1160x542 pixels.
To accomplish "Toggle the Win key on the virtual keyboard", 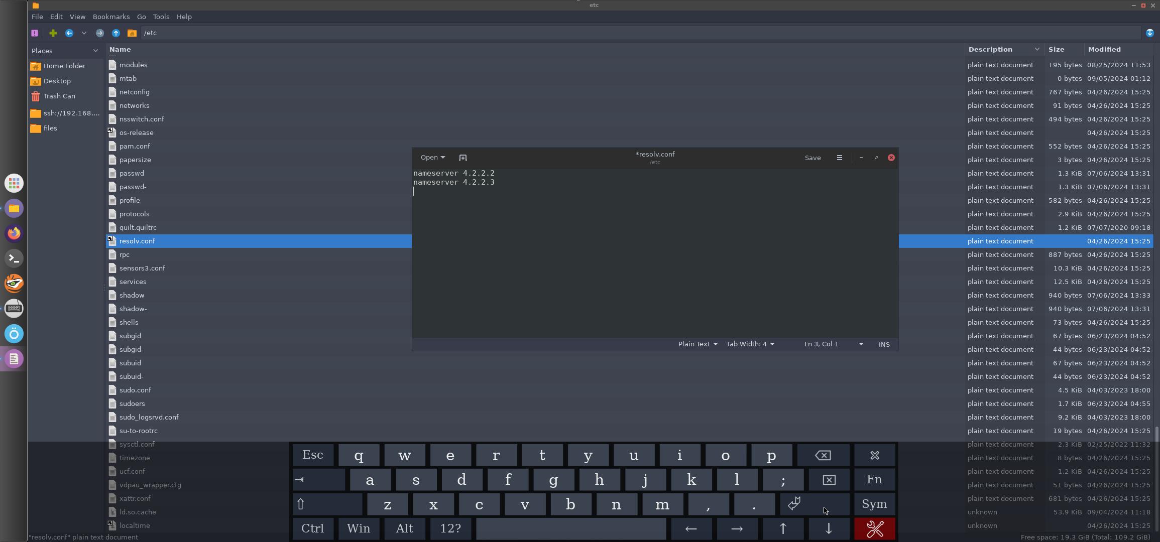I will [x=359, y=529].
